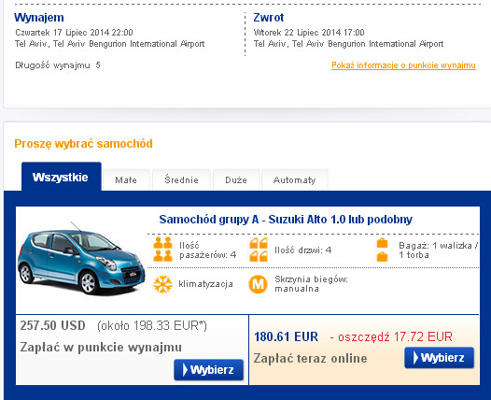Select the Wszystkie tab
This screenshot has width=491, height=400.
point(62,177)
